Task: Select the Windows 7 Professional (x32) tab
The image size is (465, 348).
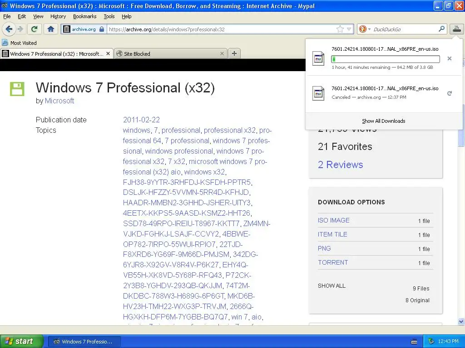Action: coord(56,53)
